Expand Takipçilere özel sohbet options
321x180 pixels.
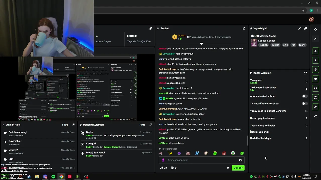click(306, 89)
